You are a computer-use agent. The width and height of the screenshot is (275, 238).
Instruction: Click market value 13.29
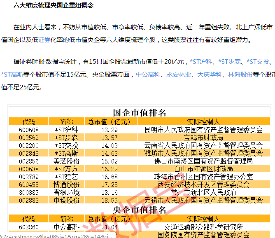click(x=110, y=130)
